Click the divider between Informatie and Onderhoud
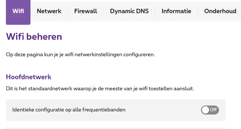The image size is (241, 129). [x=198, y=11]
